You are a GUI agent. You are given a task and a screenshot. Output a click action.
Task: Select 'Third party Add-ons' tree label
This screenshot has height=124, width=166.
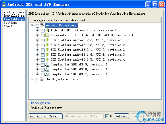(x=62, y=79)
